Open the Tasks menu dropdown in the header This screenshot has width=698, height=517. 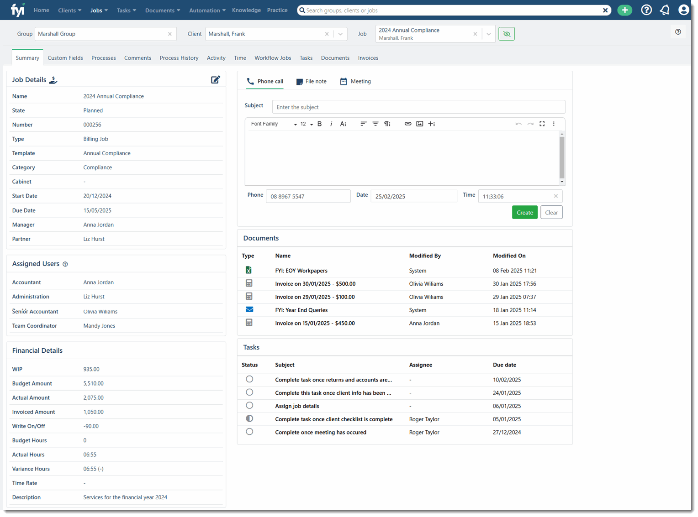tap(127, 10)
